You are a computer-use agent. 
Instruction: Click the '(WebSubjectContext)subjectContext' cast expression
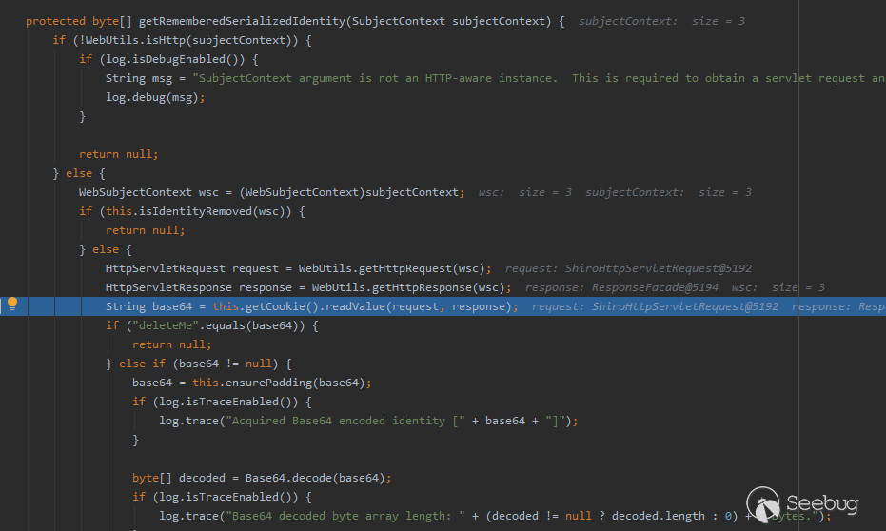tap(348, 192)
